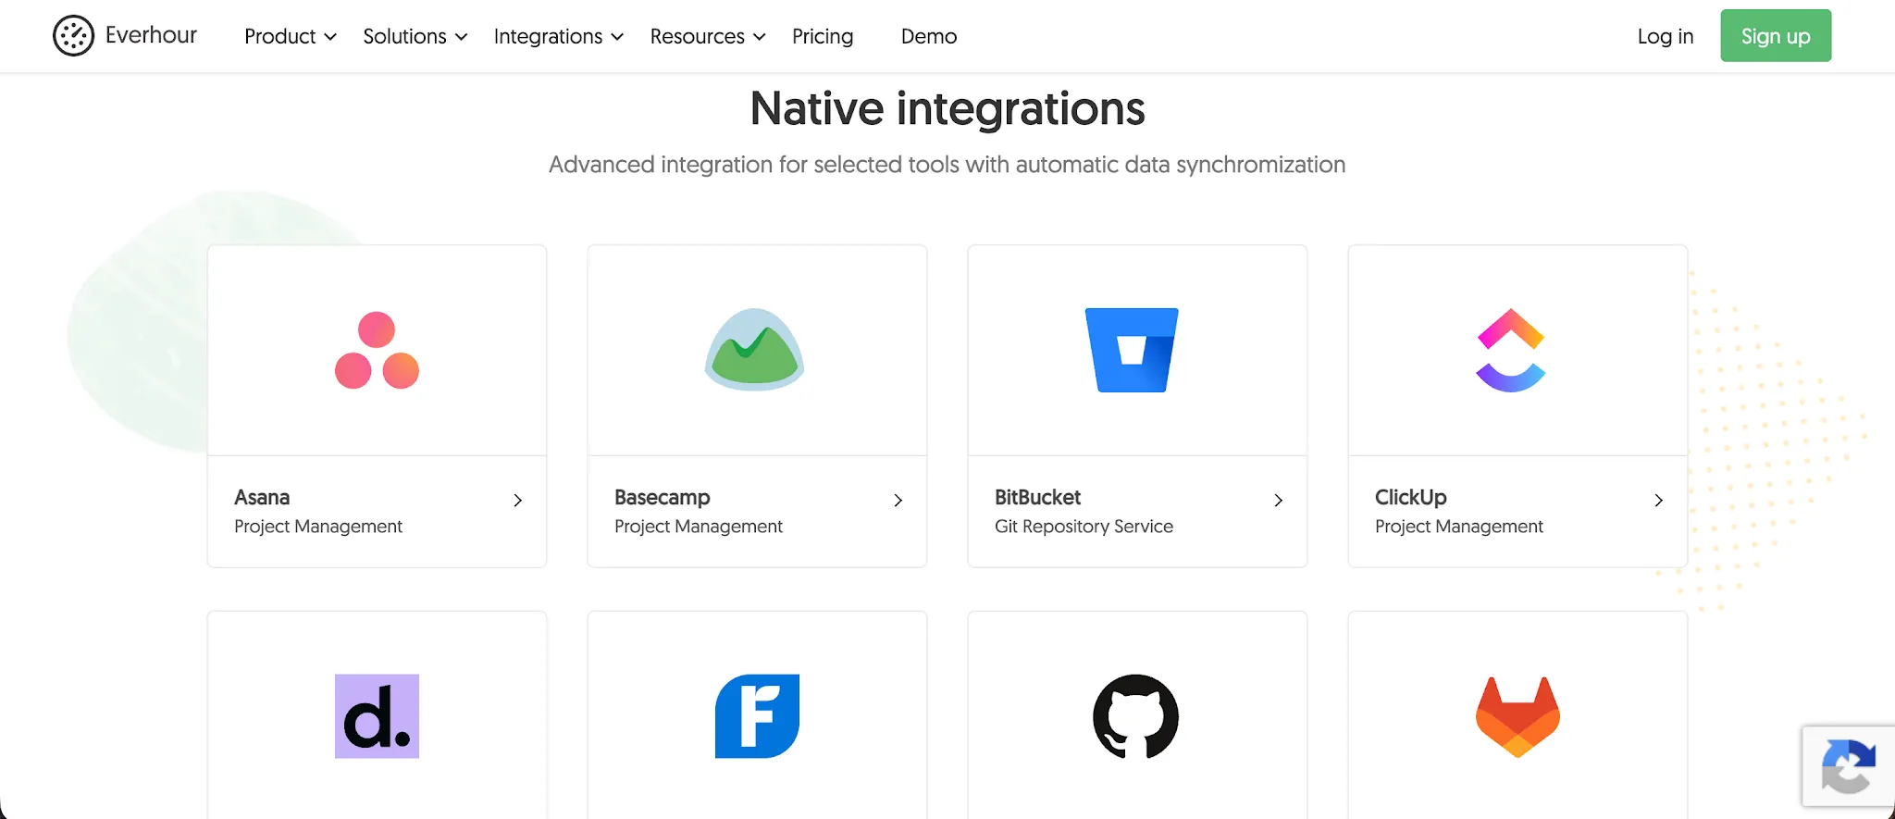
Task: Click the reCAPTCHA badge icon
Action: click(x=1848, y=766)
